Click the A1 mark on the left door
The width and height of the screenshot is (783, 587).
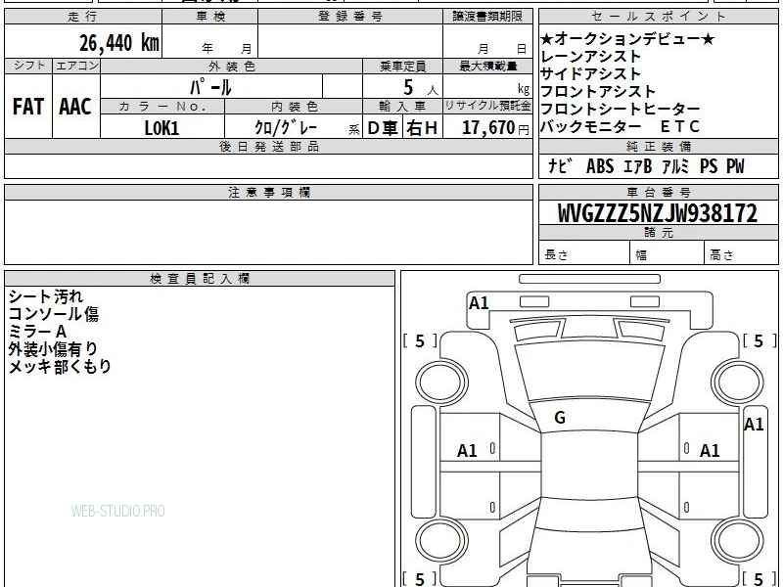[x=468, y=451]
